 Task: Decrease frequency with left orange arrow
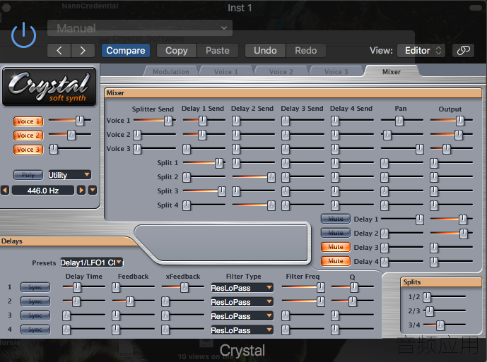click(5, 190)
